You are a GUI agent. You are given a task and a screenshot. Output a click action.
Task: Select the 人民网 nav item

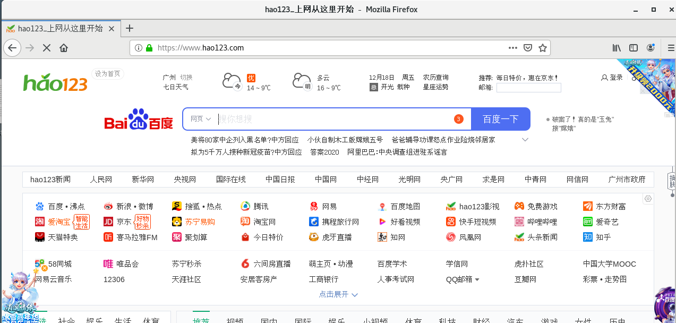pyautogui.click(x=101, y=180)
